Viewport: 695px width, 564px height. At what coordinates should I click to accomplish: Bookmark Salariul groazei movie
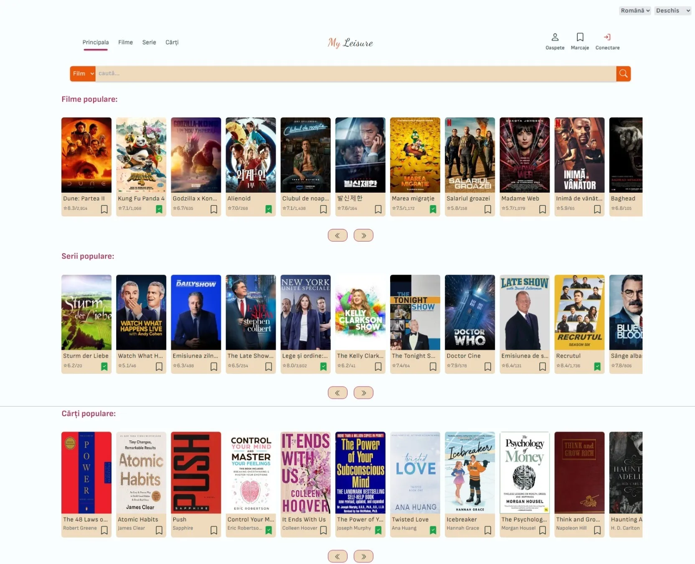pyautogui.click(x=488, y=209)
